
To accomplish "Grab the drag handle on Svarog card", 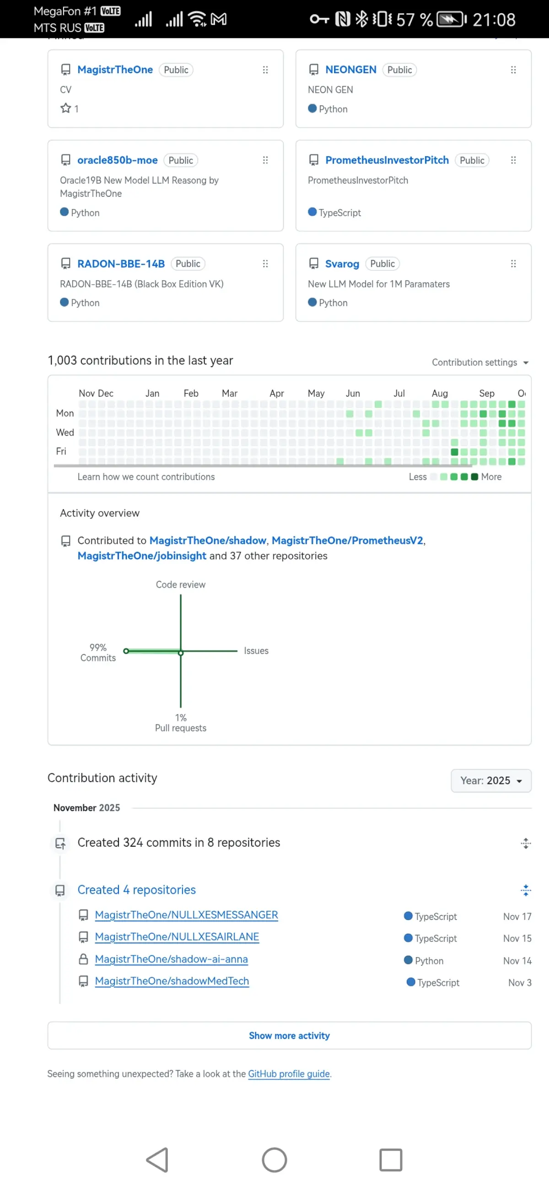I will tap(513, 264).
